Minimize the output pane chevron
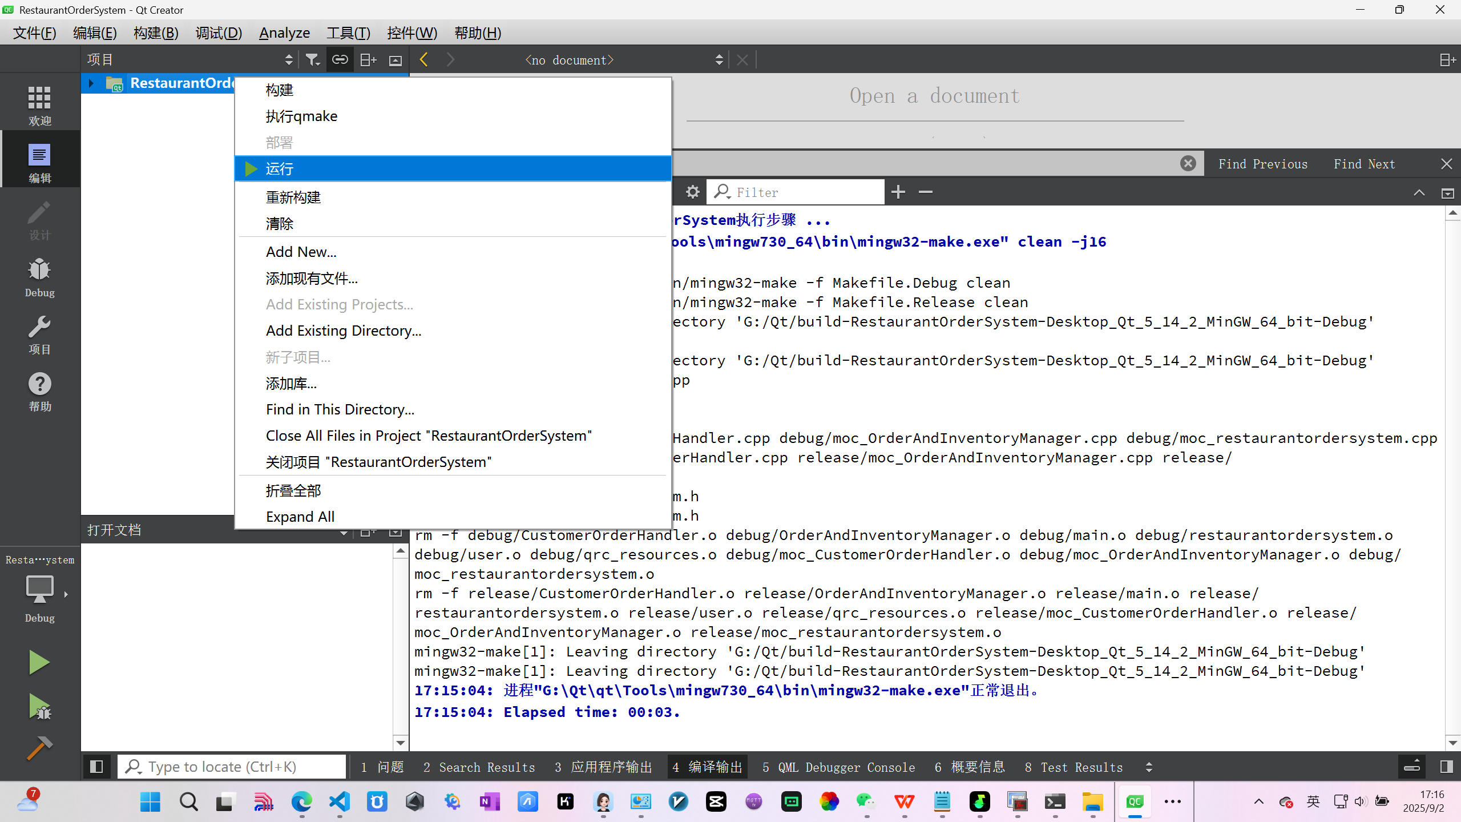Viewport: 1461px width, 822px height. click(x=1419, y=193)
